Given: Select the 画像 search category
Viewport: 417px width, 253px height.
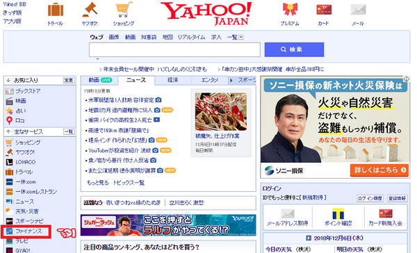Looking at the screenshot, I should pyautogui.click(x=114, y=38).
